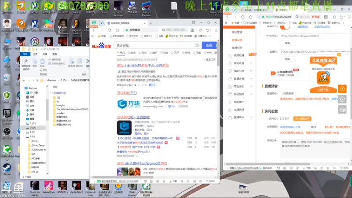The height and width of the screenshot is (198, 352).
Task: Open 房间管理 in Douyu sidebar
Action: (x=237, y=32)
